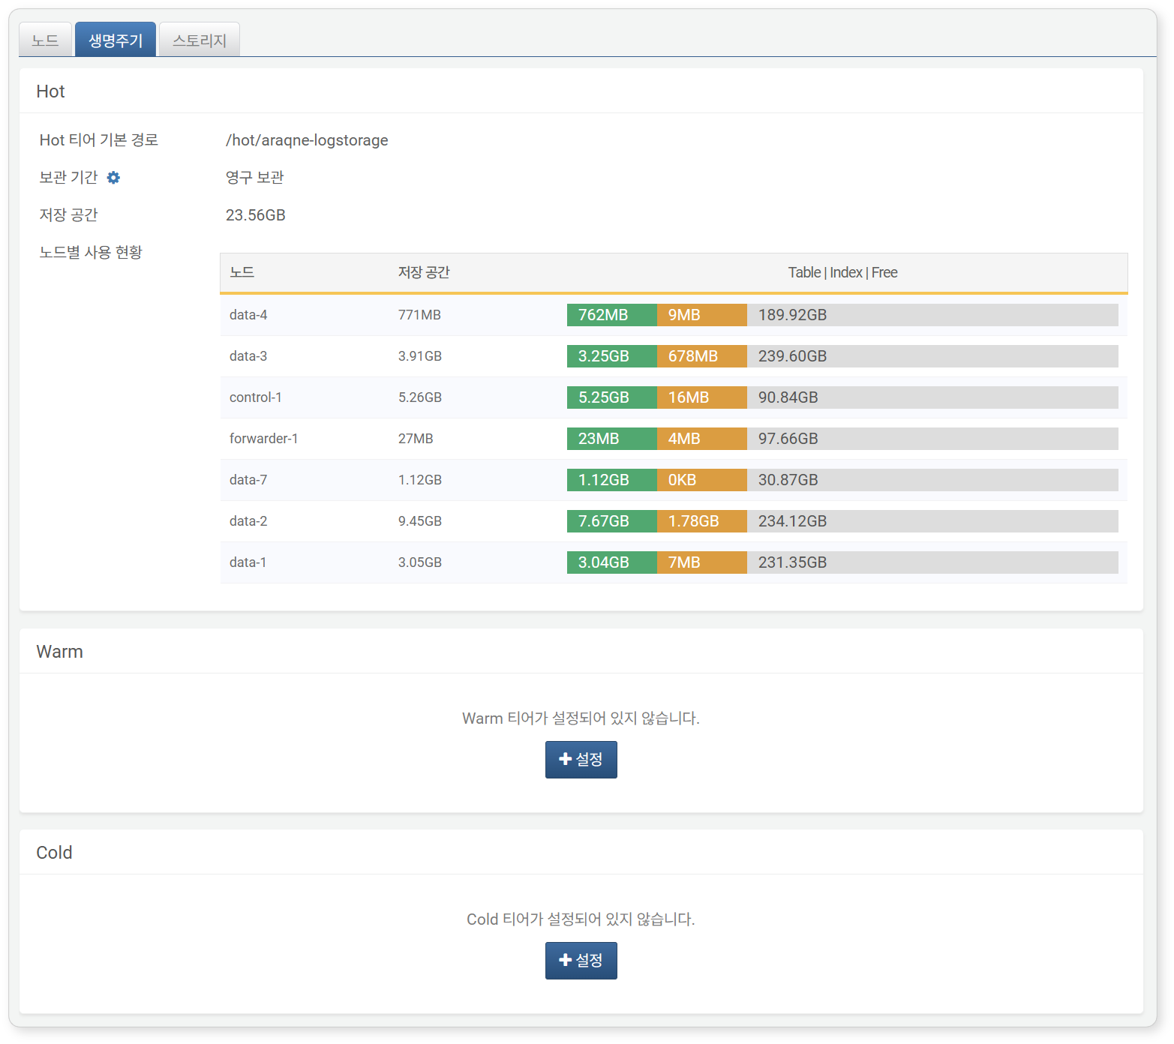Select node row data-1

pos(674,562)
